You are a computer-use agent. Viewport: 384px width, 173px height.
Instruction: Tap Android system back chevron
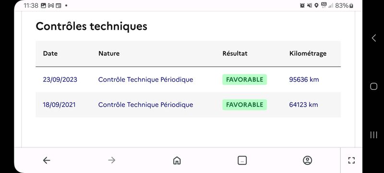(x=374, y=38)
